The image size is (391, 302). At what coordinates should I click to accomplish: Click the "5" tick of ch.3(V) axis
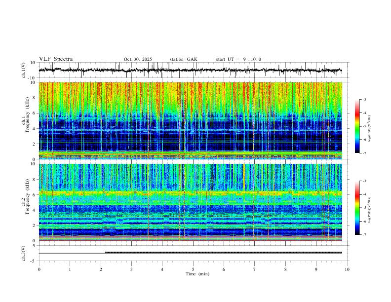(34, 245)
